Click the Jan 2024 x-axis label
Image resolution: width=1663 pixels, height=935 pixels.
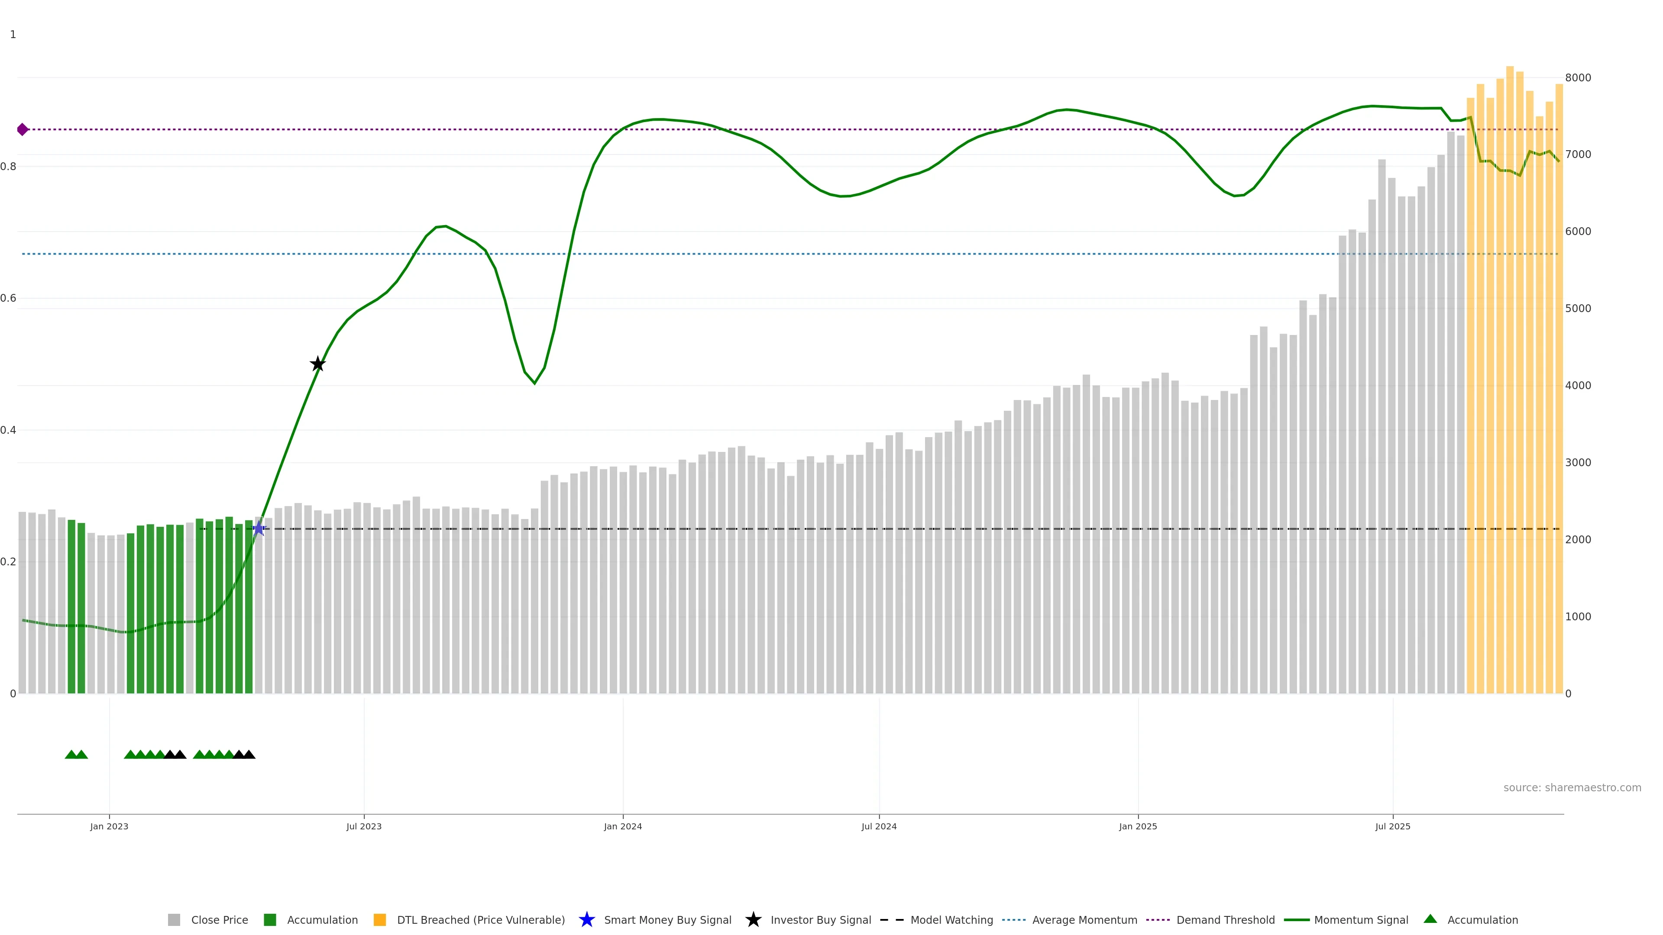click(x=622, y=827)
